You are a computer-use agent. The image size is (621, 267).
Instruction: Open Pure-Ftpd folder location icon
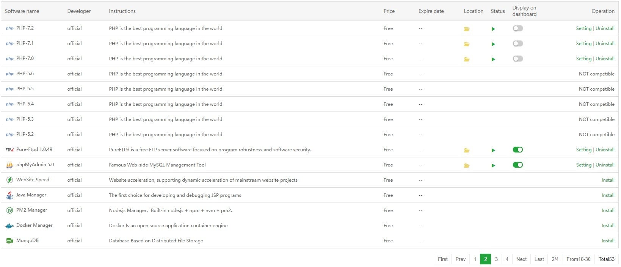tap(467, 150)
